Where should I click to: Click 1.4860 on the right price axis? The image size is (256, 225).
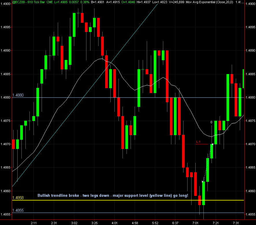pyautogui.click(x=251, y=191)
